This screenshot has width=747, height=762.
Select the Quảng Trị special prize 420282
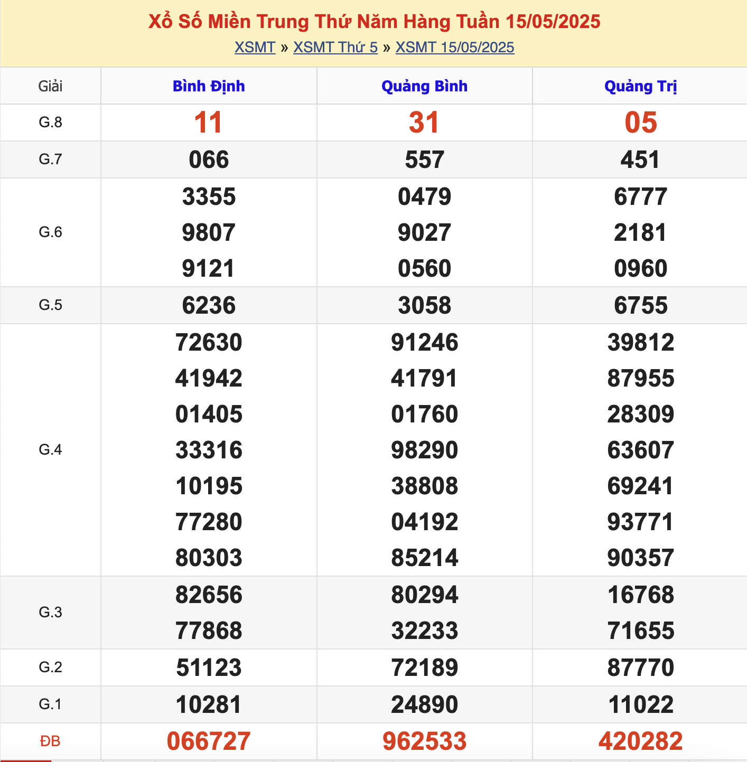(641, 741)
